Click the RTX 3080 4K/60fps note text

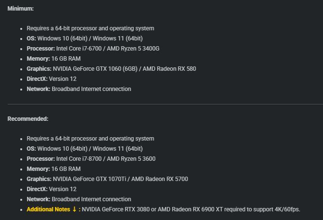tap(191, 209)
